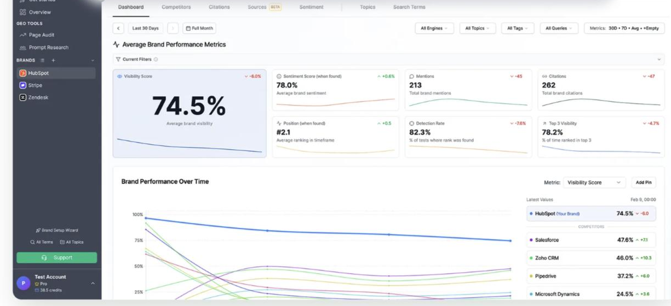Open the Search Terms tab

click(409, 7)
